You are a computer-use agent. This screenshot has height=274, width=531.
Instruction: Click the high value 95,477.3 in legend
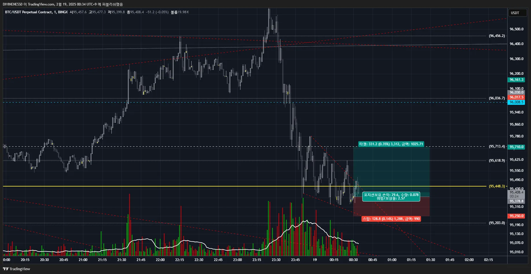tap(99, 12)
